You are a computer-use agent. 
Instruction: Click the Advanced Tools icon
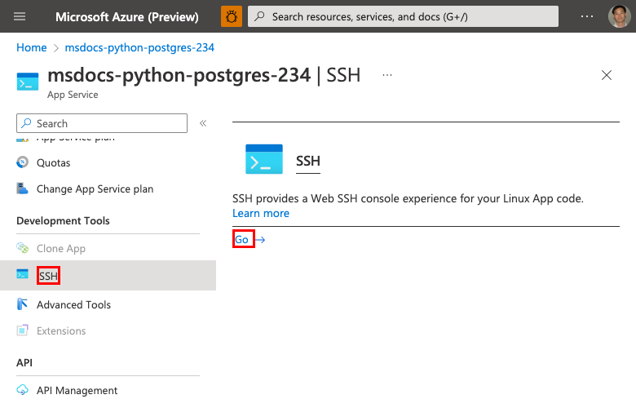[x=23, y=304]
